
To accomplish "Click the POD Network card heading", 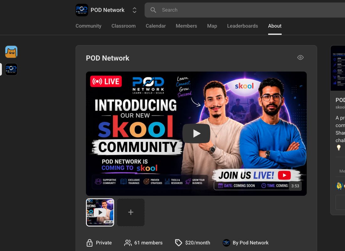I will click(x=108, y=58).
